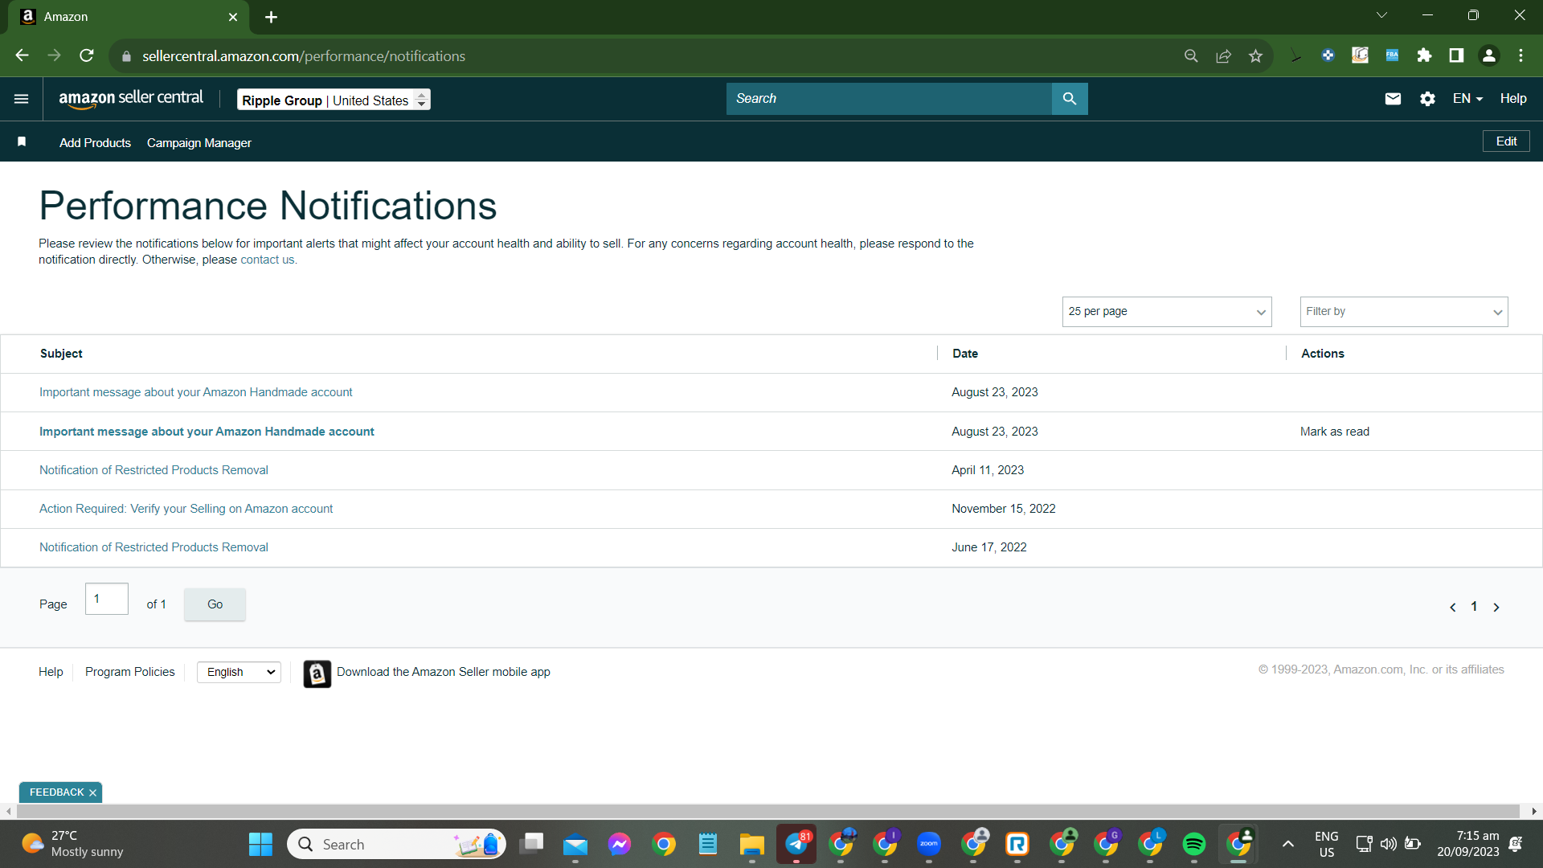Click Mark as read for the unread notification
Screen dimensions: 1543x868
[1334, 432]
